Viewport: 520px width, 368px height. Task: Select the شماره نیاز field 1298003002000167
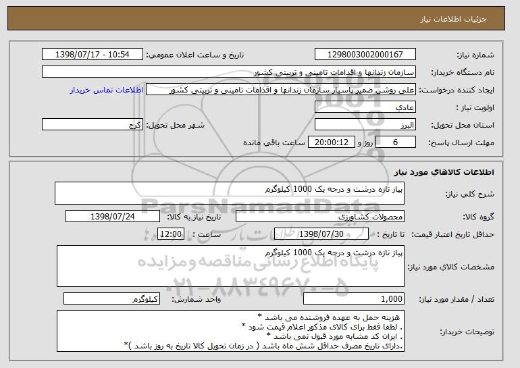[365, 55]
